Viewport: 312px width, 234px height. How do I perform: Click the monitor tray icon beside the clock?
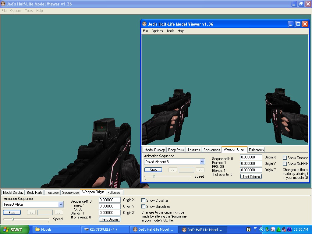289,229
